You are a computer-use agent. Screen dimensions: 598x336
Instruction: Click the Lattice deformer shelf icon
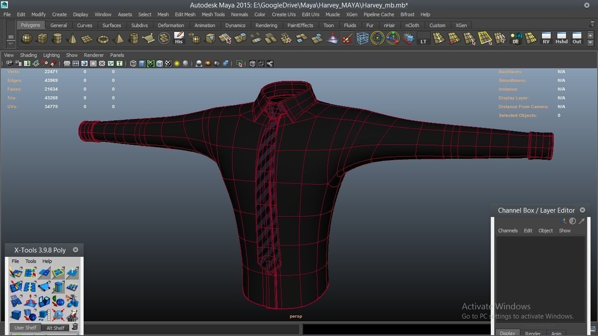(362, 38)
